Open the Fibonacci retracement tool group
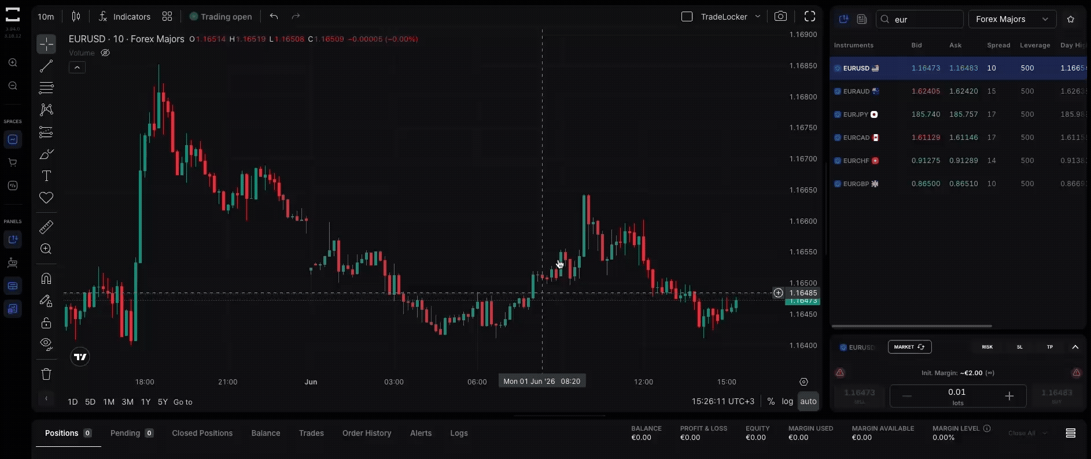Viewport: 1091px width, 459px height. click(x=46, y=88)
